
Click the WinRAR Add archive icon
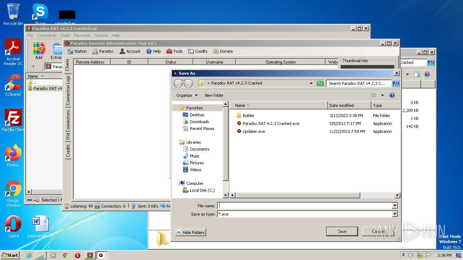[39, 51]
